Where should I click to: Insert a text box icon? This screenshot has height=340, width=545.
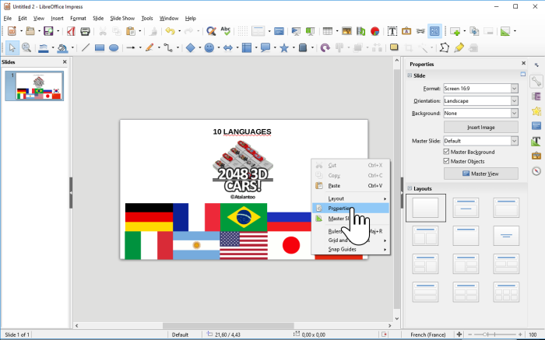coord(392,31)
